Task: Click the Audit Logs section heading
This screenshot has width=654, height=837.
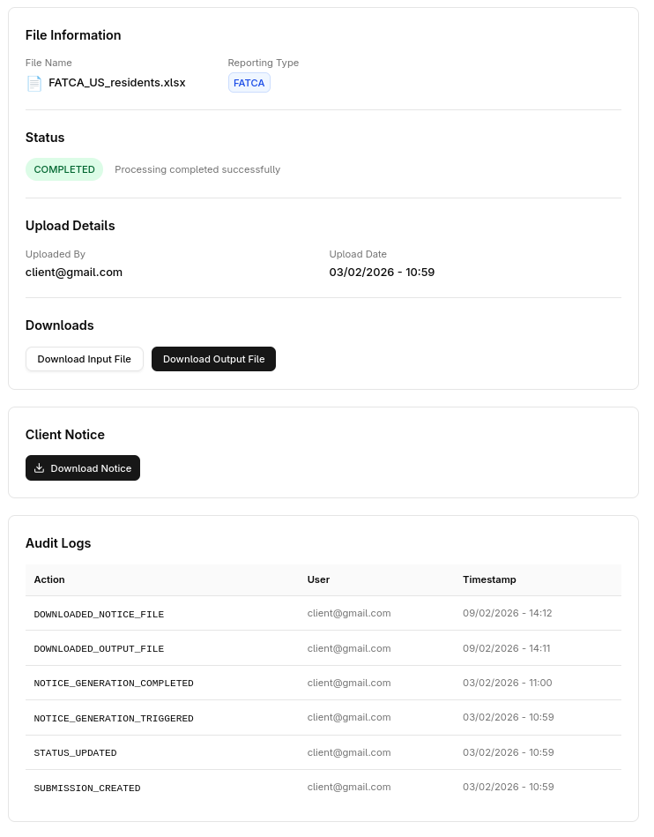Action: [58, 543]
